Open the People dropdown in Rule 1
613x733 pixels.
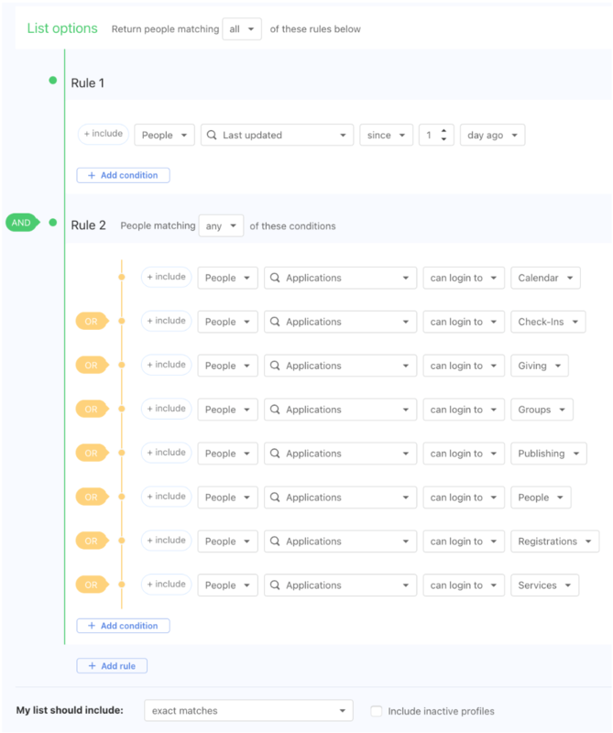coord(164,134)
